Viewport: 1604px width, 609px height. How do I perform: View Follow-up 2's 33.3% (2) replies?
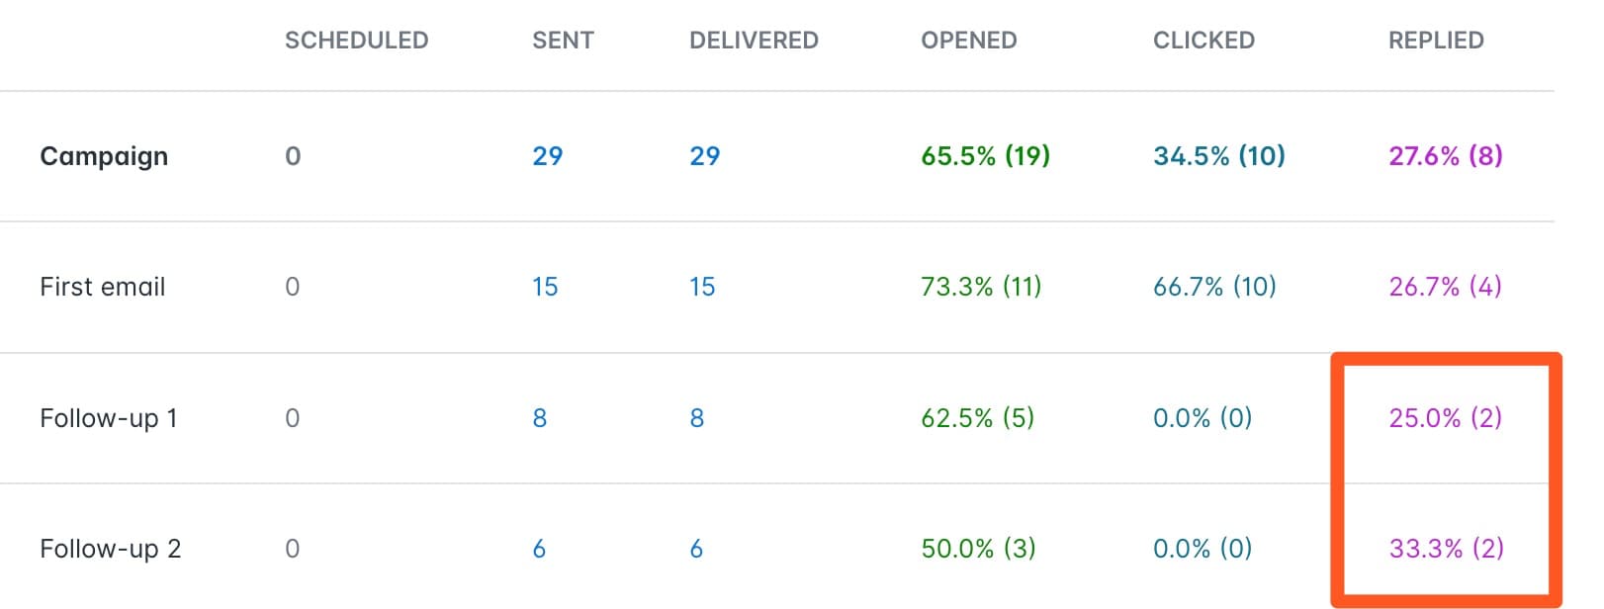coord(1446,549)
